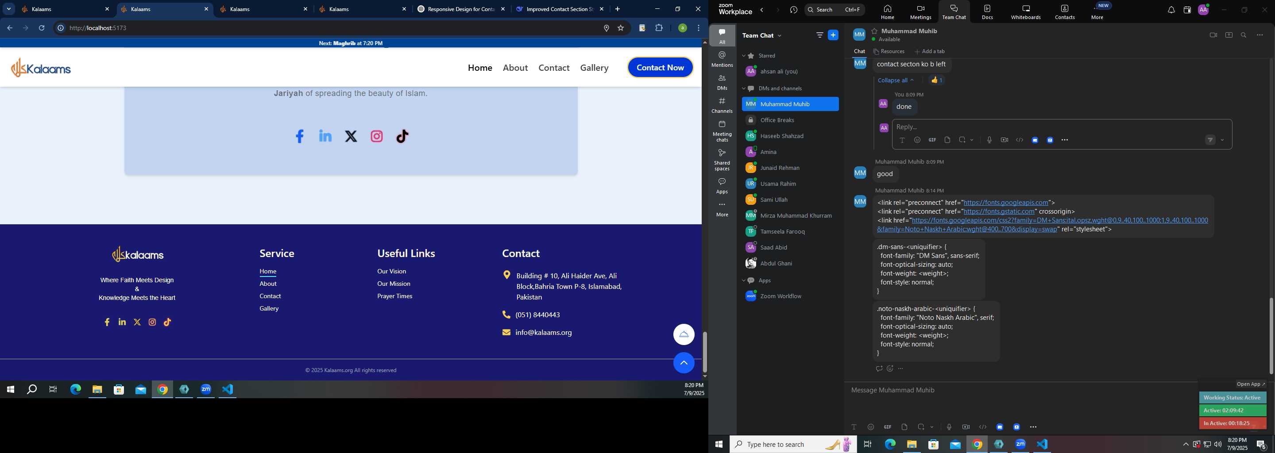Image resolution: width=1275 pixels, height=453 pixels.
Task: Open Zoom Docs from the top bar
Action: click(x=987, y=12)
